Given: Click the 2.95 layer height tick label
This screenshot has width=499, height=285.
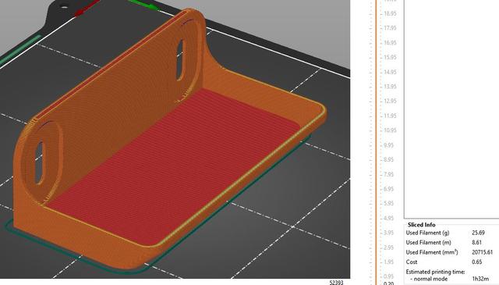Looking at the screenshot, I should [x=388, y=248].
